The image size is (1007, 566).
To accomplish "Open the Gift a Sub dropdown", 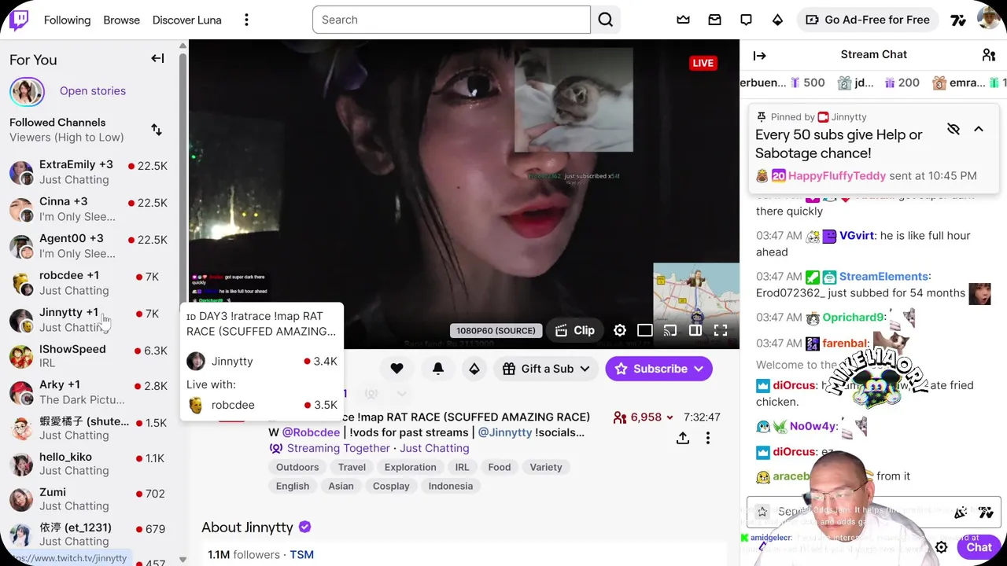I will 546,369.
